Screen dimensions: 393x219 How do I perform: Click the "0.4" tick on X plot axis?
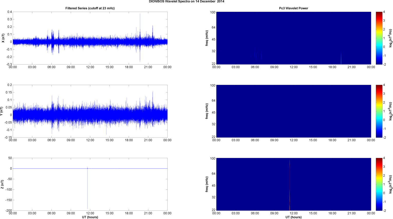click(10, 12)
